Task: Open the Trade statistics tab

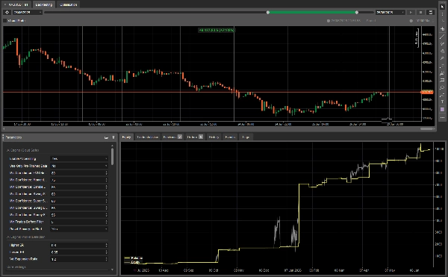Action: tap(147, 137)
